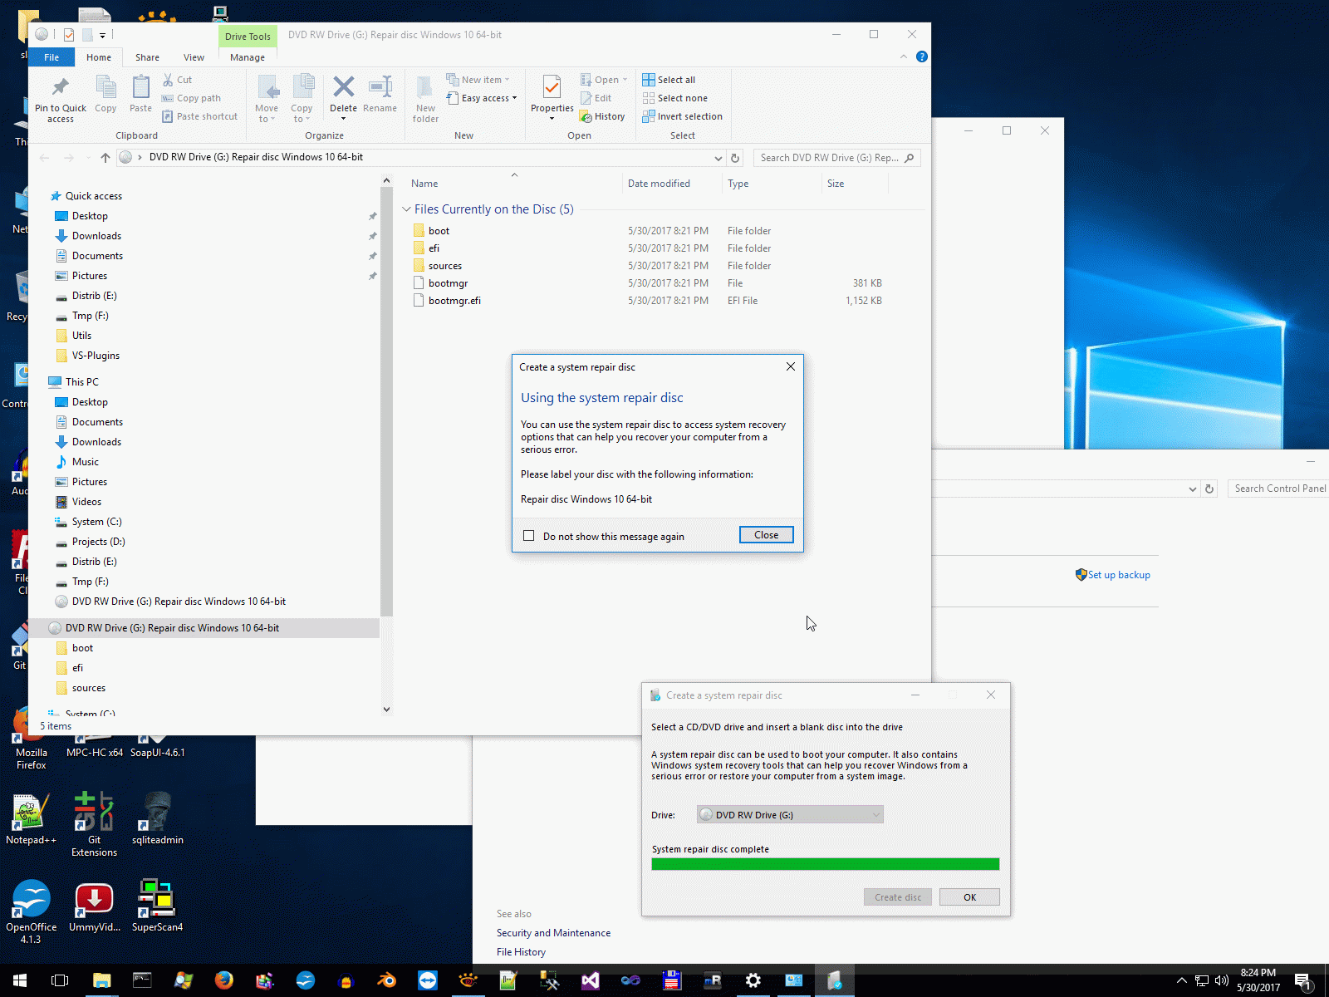1329x997 pixels.
Task: Select the sources folder in file list
Action: click(445, 266)
